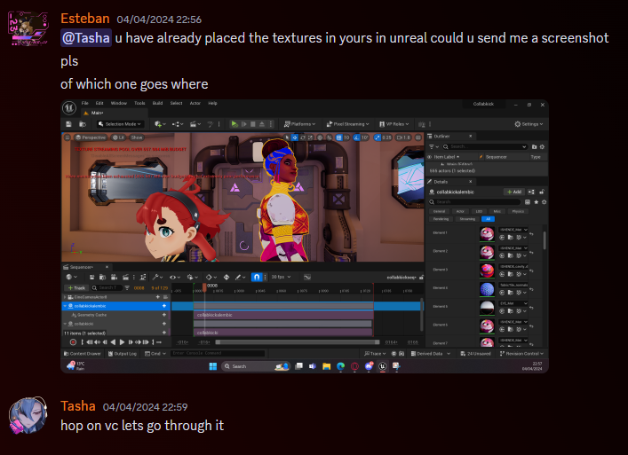Click the Sequencer record button
Screen dimensions: 628x455
pyautogui.click(x=73, y=342)
